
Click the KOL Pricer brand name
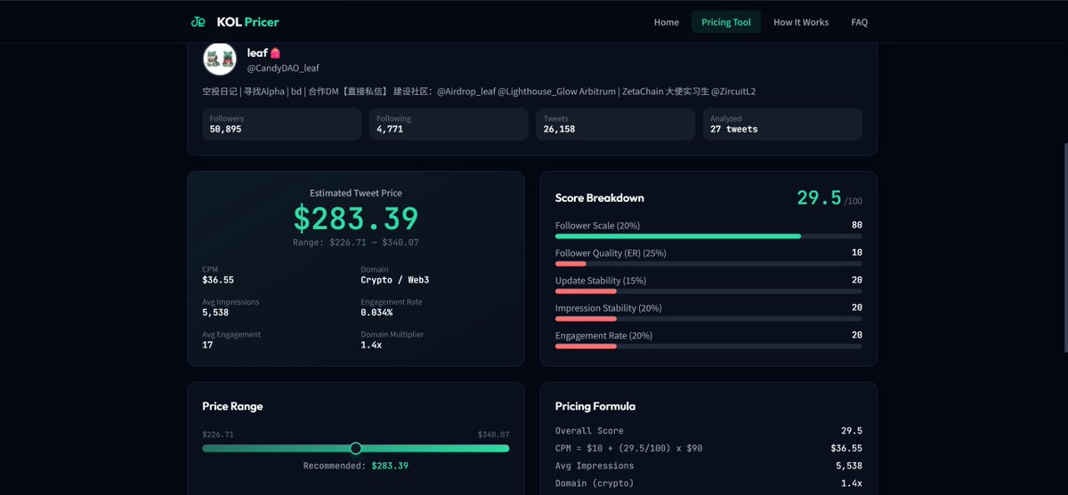tap(247, 22)
